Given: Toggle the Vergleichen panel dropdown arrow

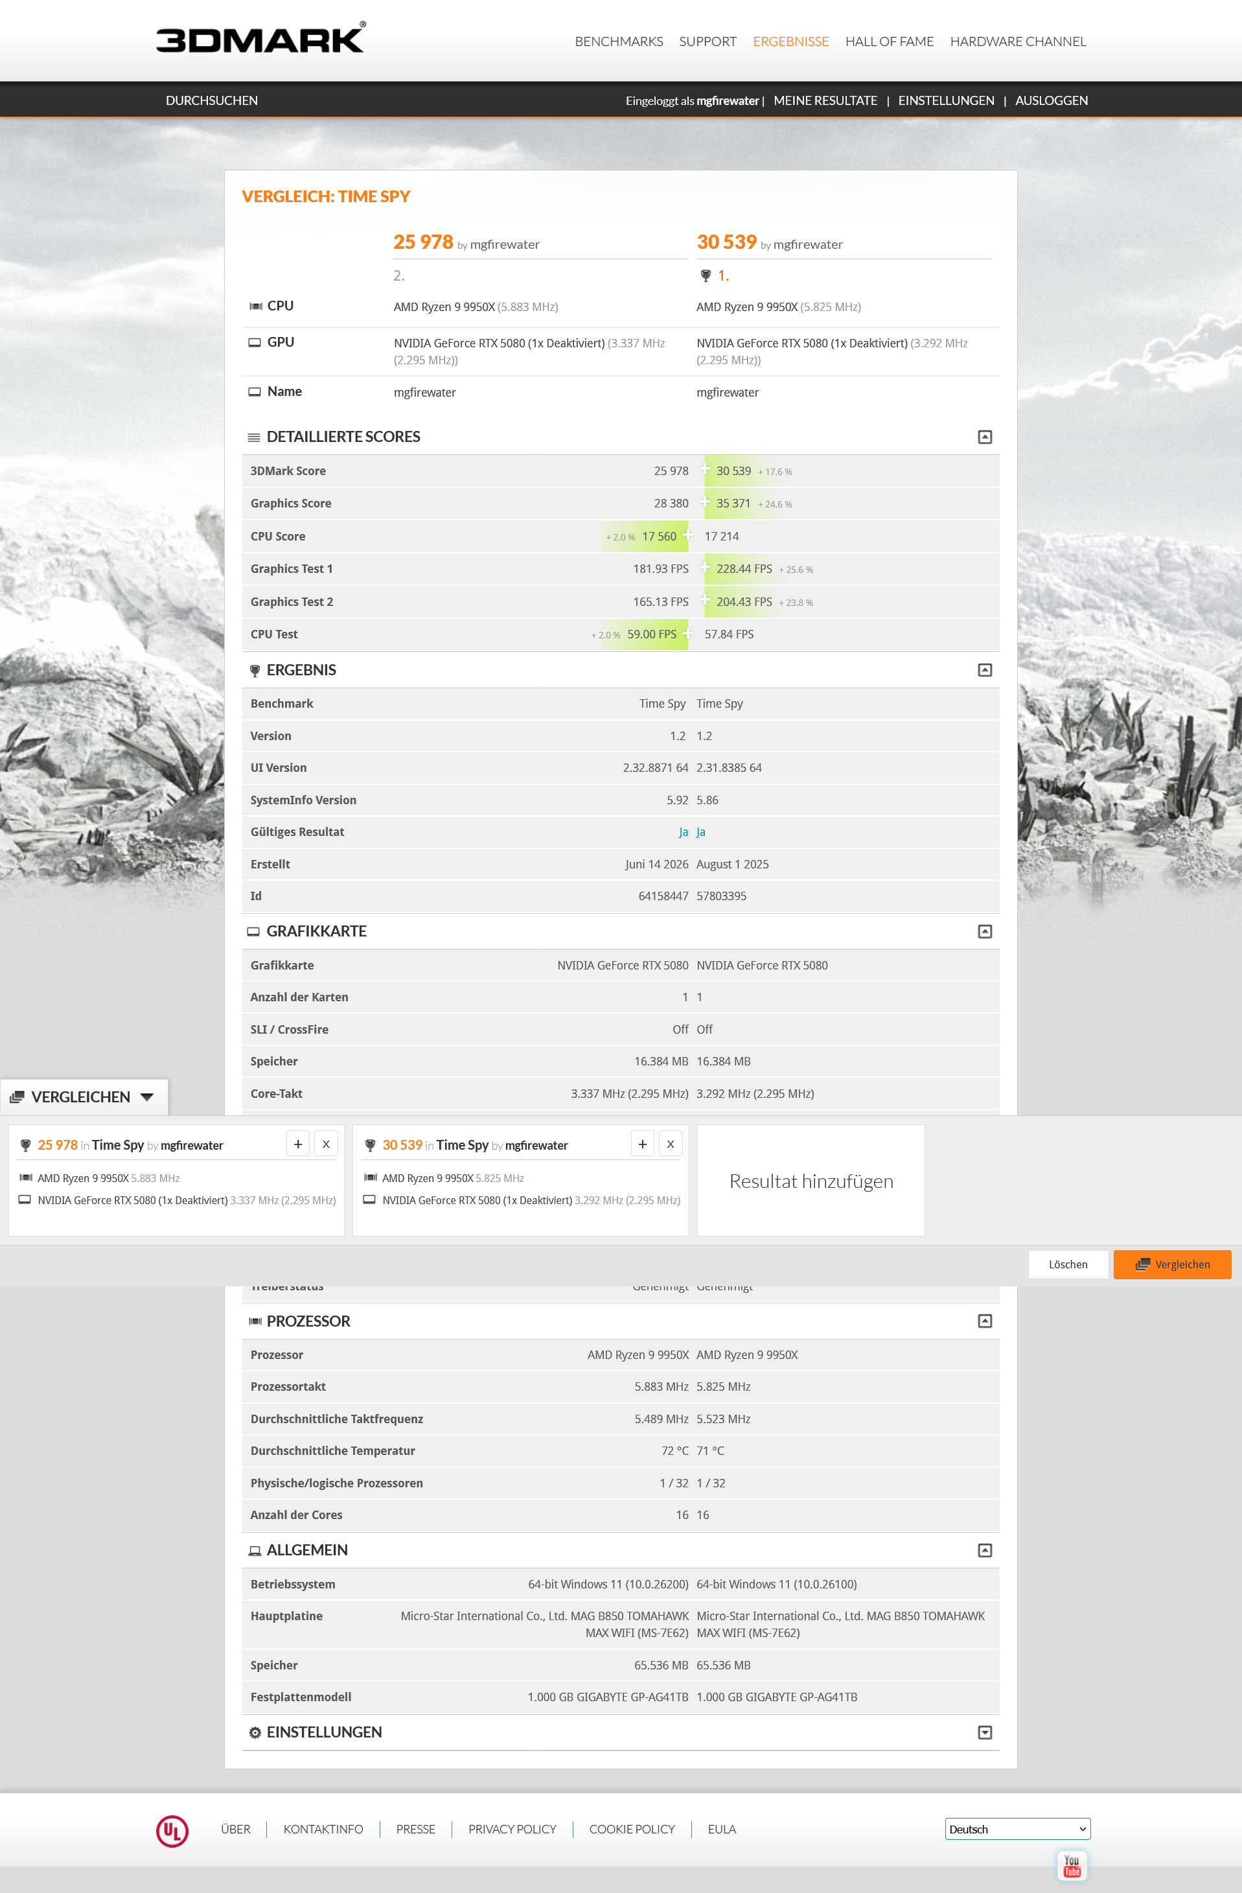Looking at the screenshot, I should 147,1097.
